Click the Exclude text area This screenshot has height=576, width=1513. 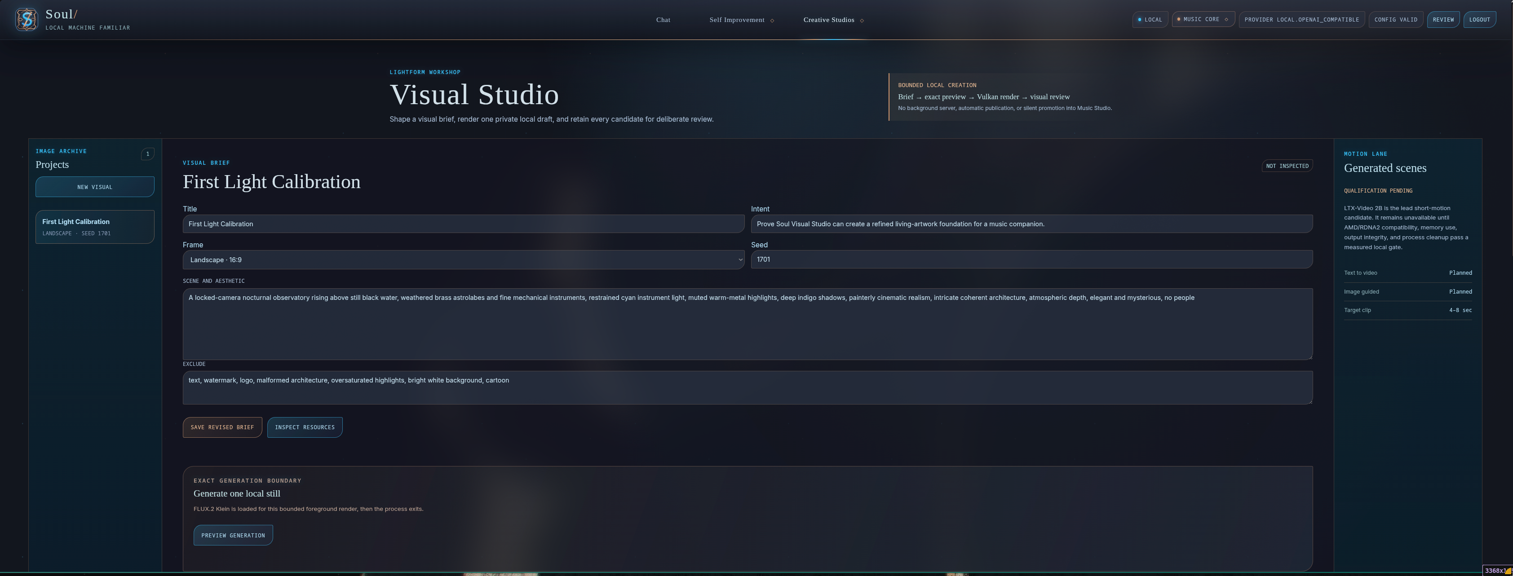coord(747,387)
